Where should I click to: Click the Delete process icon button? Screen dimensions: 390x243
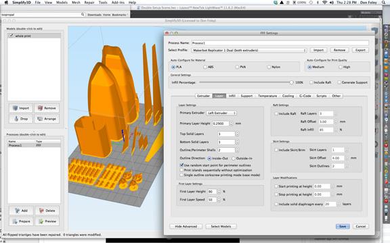[47, 211]
